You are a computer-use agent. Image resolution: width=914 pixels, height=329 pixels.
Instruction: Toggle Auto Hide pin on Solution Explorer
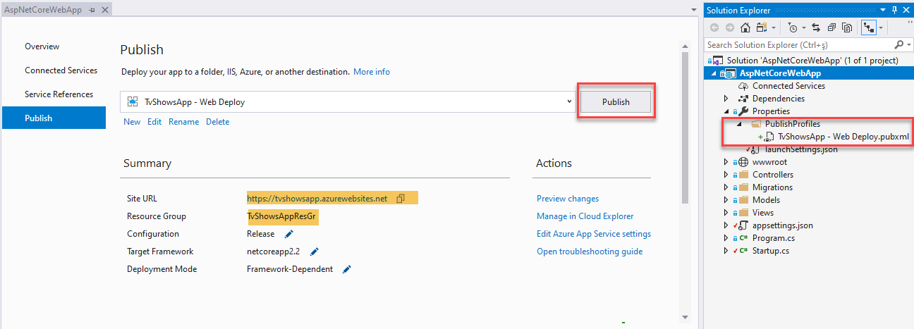click(895, 11)
